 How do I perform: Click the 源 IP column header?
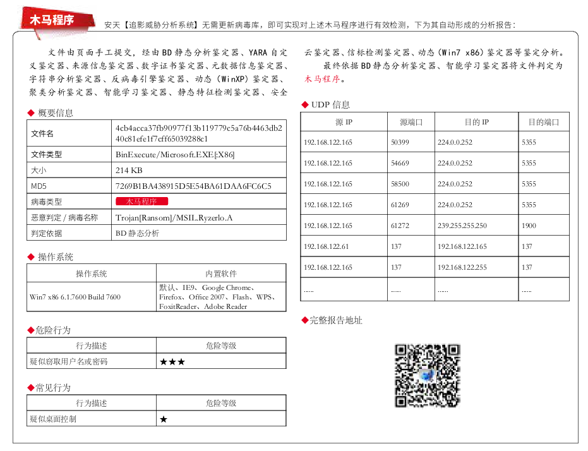[344, 122]
